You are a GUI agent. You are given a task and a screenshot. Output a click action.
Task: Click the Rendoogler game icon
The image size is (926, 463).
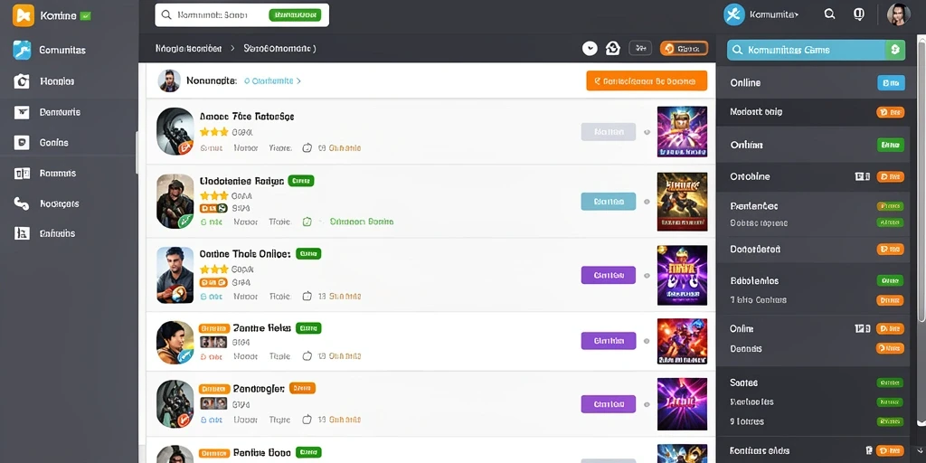click(175, 404)
